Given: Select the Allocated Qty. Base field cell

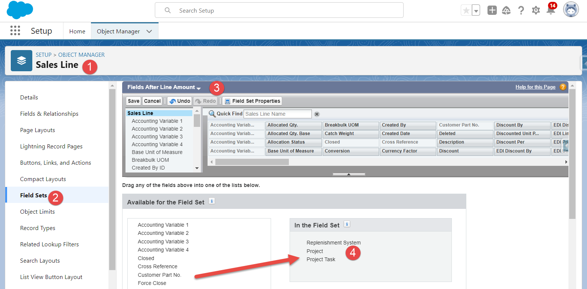Looking at the screenshot, I should pos(294,134).
